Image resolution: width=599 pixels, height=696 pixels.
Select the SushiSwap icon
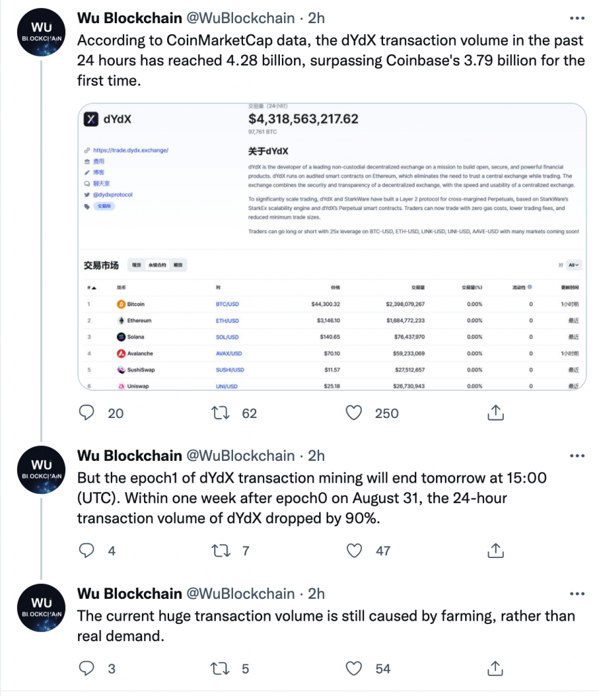coord(121,369)
